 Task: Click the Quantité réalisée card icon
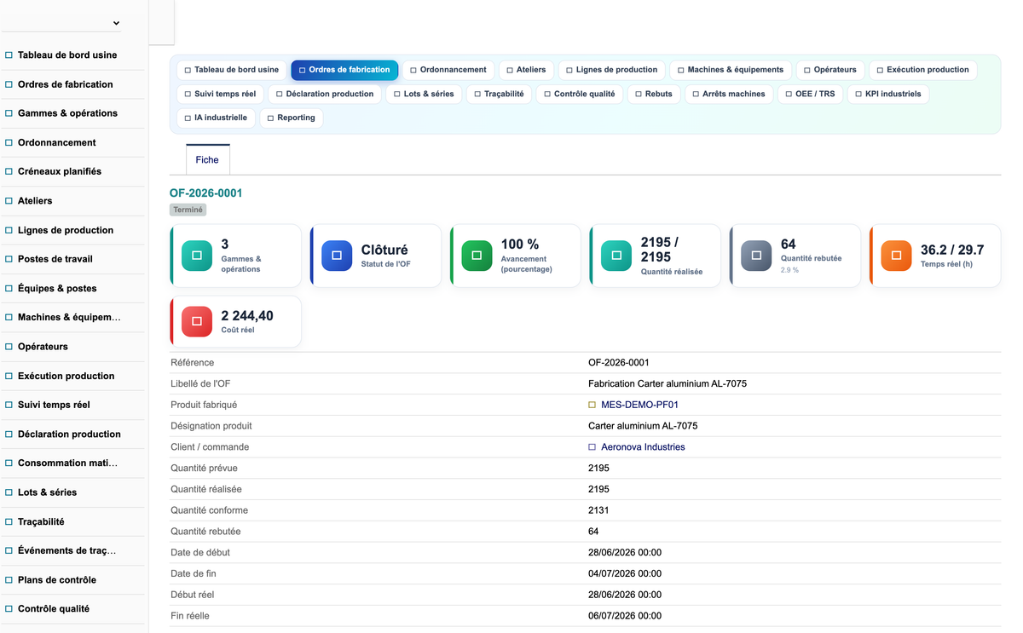pos(616,256)
